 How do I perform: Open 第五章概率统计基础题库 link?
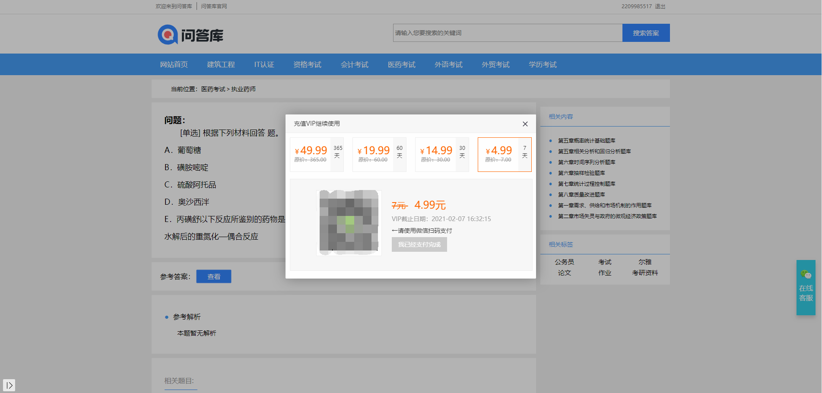pos(587,140)
